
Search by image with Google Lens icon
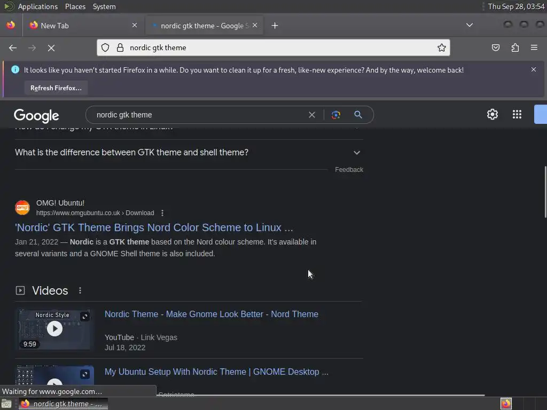[x=335, y=115]
